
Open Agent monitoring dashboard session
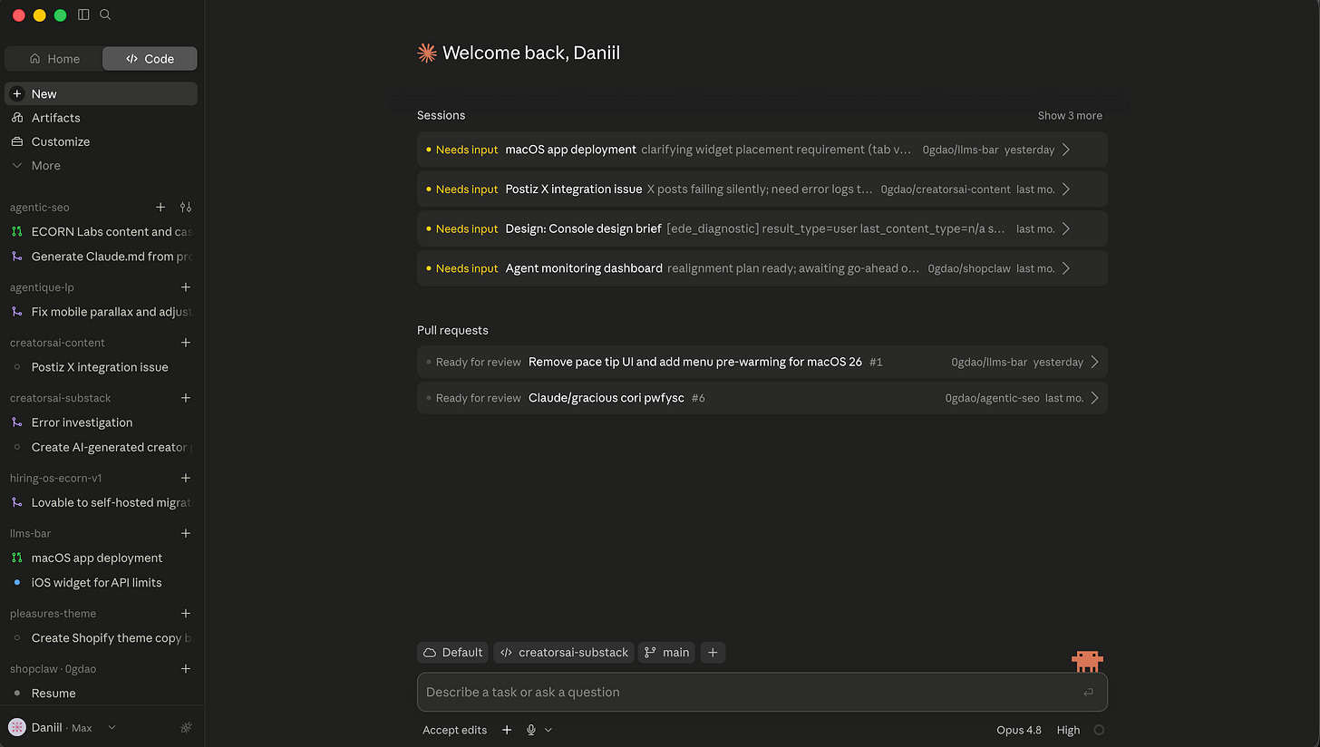762,268
